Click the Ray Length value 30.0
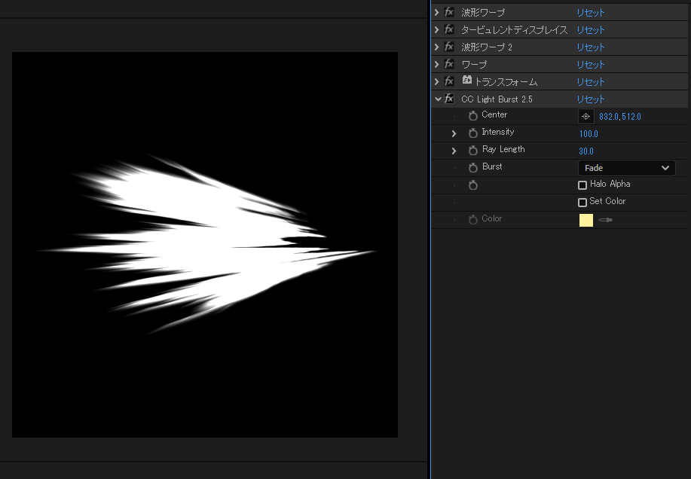The width and height of the screenshot is (691, 479). 586,151
